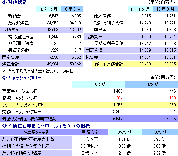Select the red -204 投資キャッシュ・フロー value
Screen dimensions: 178x156
click(118, 98)
